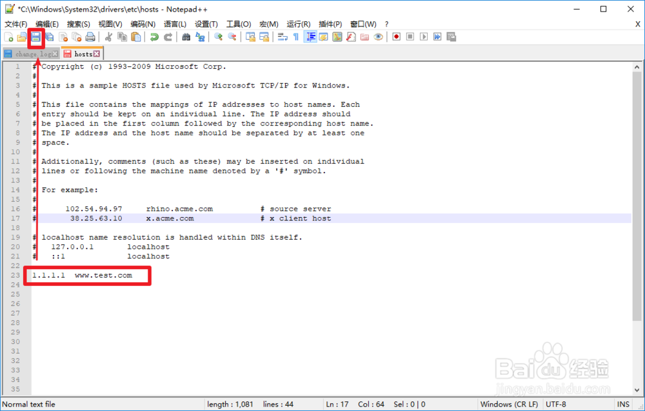Open the ? help menu
Viewport: 645px width, 411px height.
pos(386,24)
